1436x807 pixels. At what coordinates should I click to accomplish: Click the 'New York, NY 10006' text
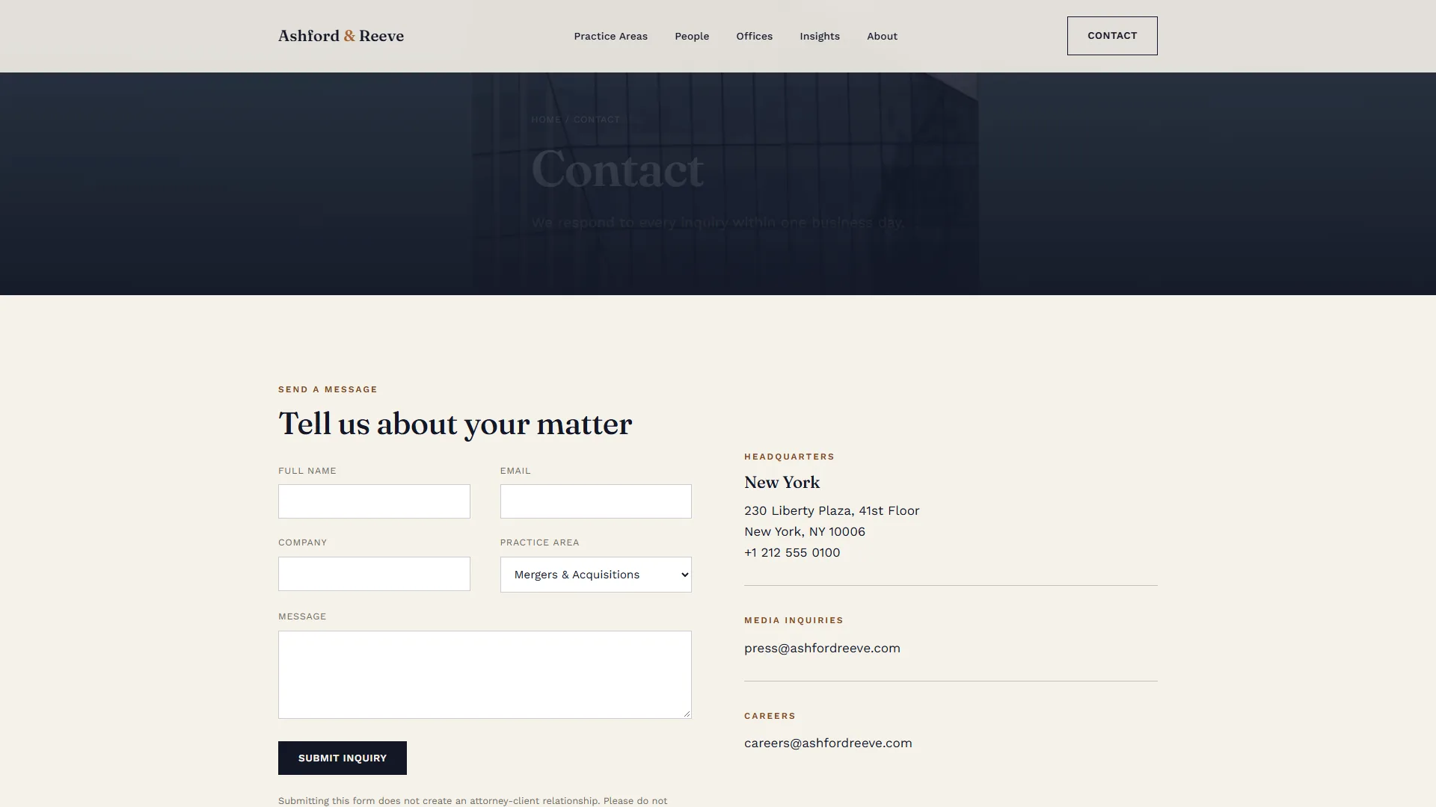pyautogui.click(x=805, y=531)
